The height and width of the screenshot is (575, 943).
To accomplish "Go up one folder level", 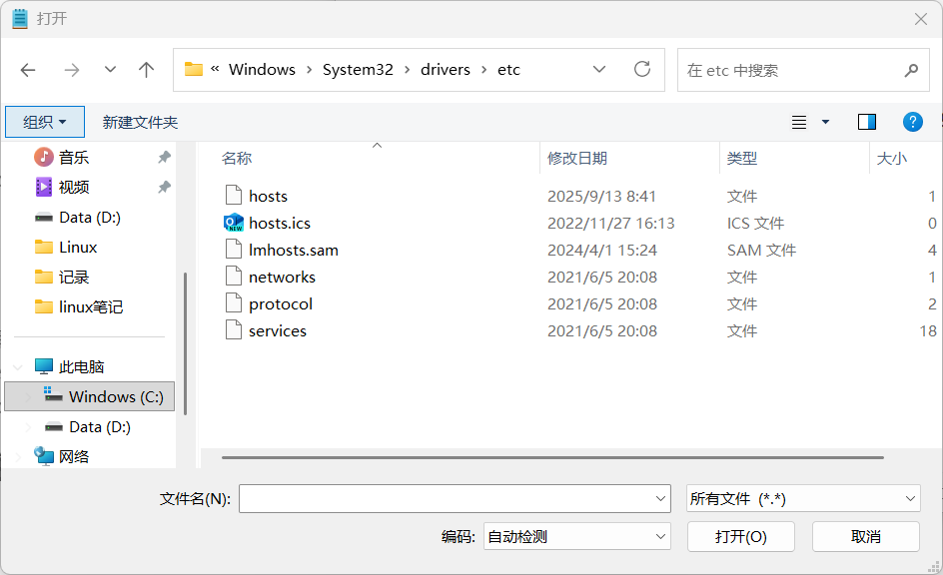I will coord(146,70).
